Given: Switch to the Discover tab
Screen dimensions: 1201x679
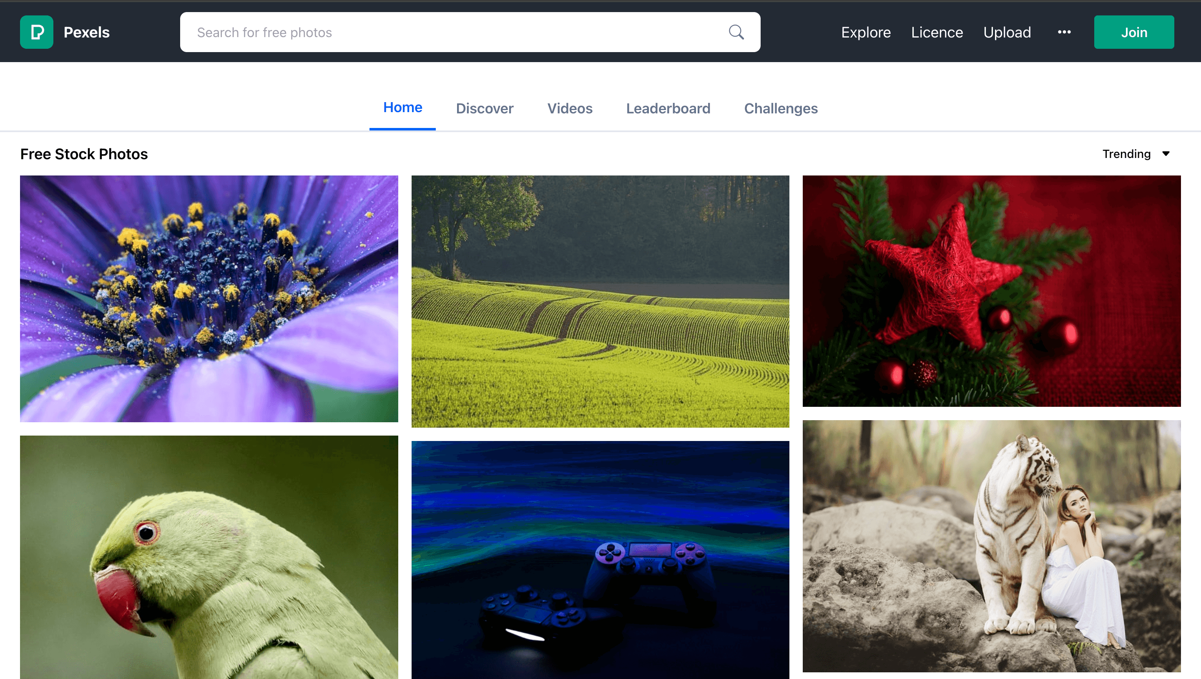Looking at the screenshot, I should tap(484, 108).
